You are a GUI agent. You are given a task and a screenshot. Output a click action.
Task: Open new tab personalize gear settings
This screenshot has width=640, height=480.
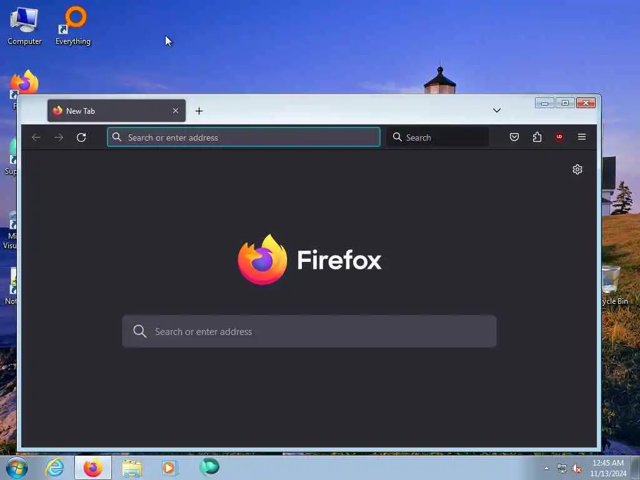click(577, 169)
